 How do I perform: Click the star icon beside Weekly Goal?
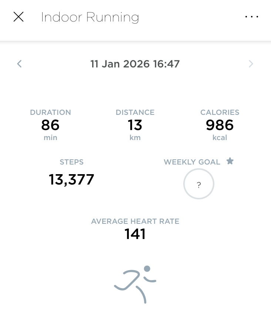coord(230,161)
